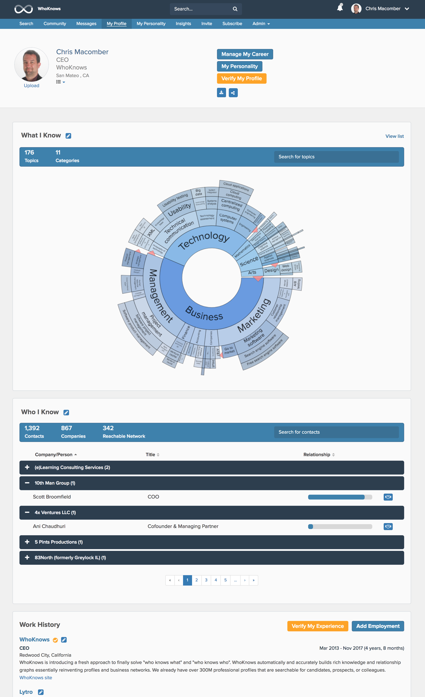
Task: Click the Marketing segment in sunburst chart
Action: pyautogui.click(x=254, y=316)
